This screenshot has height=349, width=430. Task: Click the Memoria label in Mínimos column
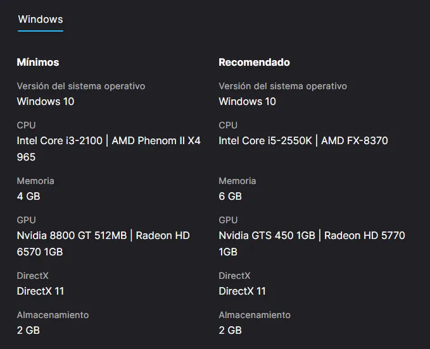pyautogui.click(x=35, y=181)
